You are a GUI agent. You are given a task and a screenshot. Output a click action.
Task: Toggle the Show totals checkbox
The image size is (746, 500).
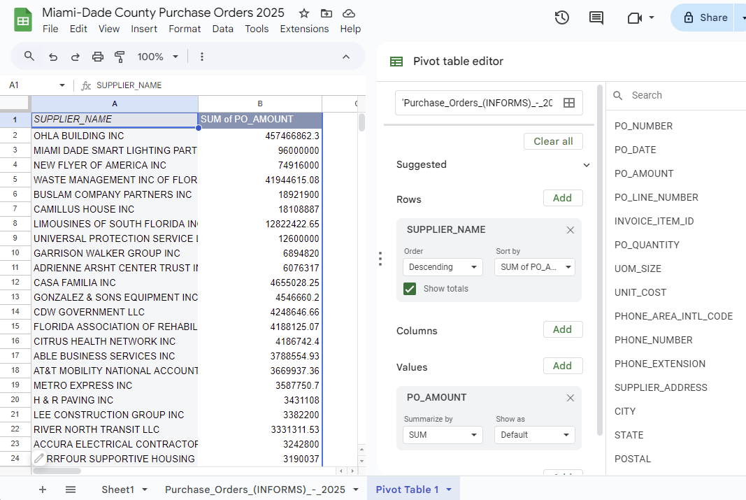410,289
